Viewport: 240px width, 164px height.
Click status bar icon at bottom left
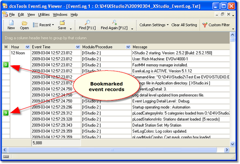[x=6, y=156]
